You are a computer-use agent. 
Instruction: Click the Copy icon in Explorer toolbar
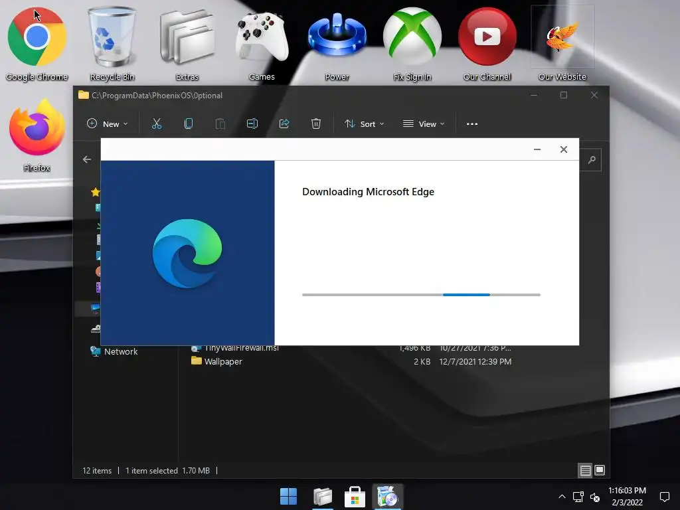pos(188,124)
